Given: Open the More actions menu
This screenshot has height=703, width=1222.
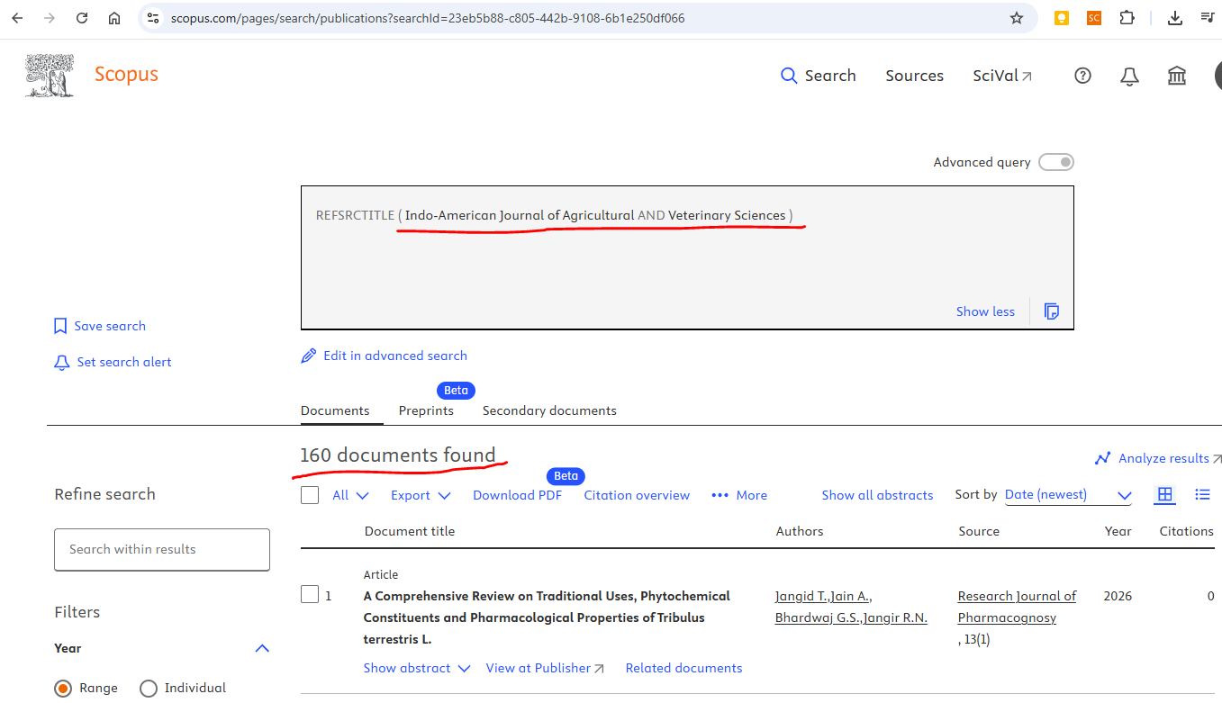Looking at the screenshot, I should 739,495.
